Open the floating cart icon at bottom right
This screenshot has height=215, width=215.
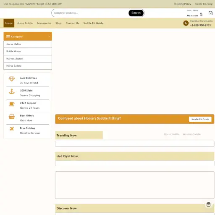coord(208,205)
